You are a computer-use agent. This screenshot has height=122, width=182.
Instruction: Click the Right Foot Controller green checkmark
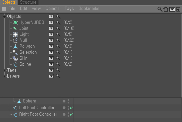click(72, 114)
